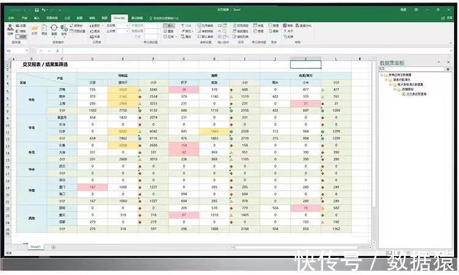
Task: Select the yellow highlighted cell 2620
Action: (x=123, y=89)
